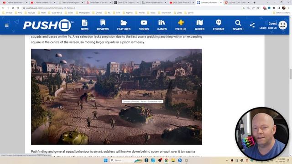Open the Forums section
The height and width of the screenshot is (164, 292).
(x=219, y=25)
